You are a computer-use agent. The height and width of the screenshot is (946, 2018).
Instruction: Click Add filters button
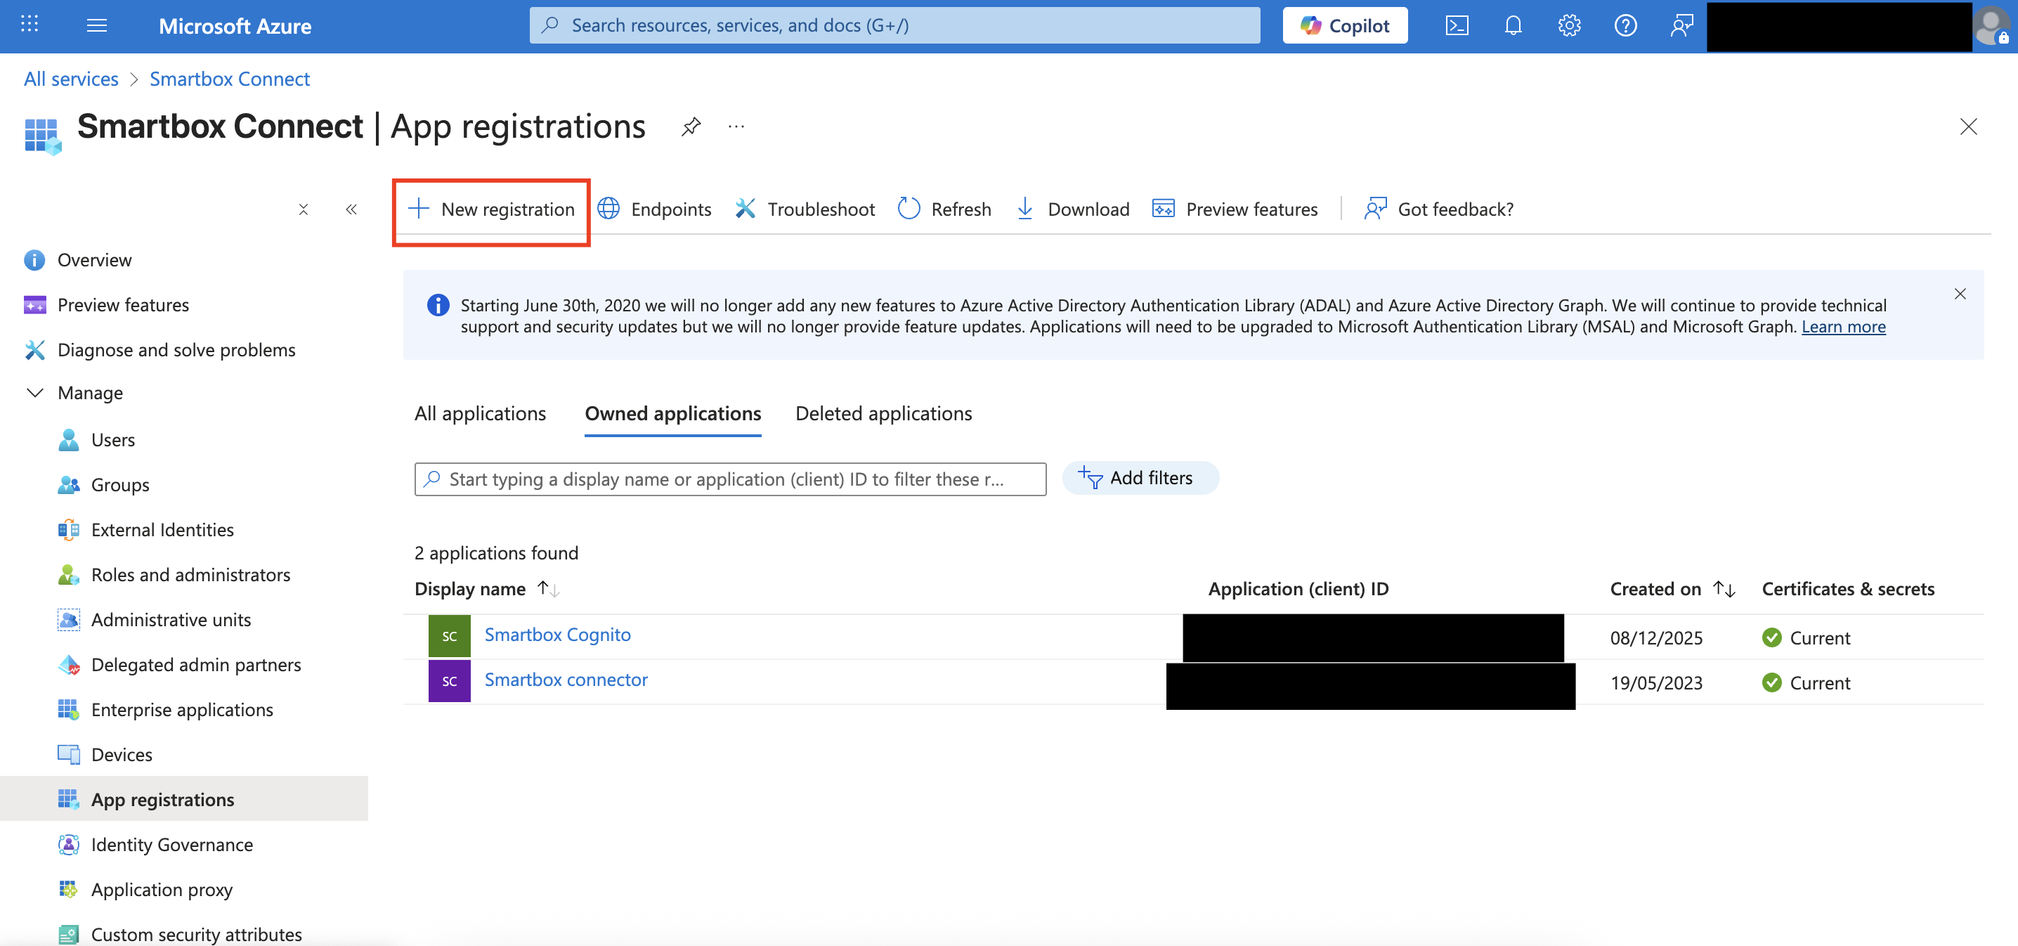click(1139, 478)
